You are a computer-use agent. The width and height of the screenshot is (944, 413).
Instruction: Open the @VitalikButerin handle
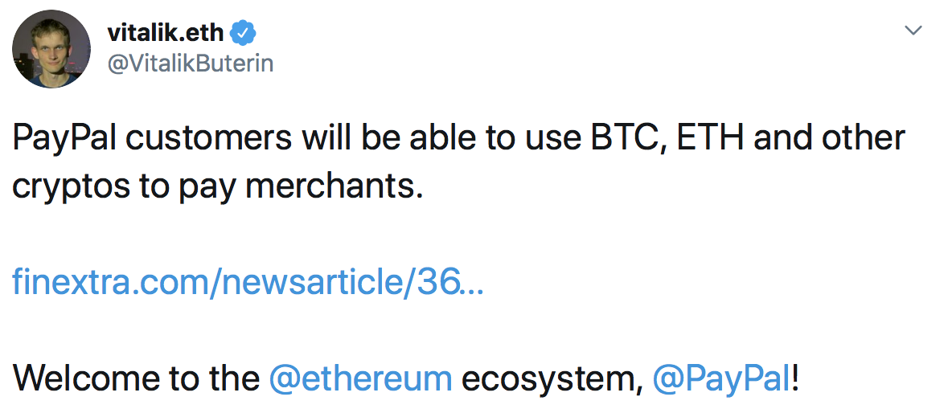click(190, 63)
